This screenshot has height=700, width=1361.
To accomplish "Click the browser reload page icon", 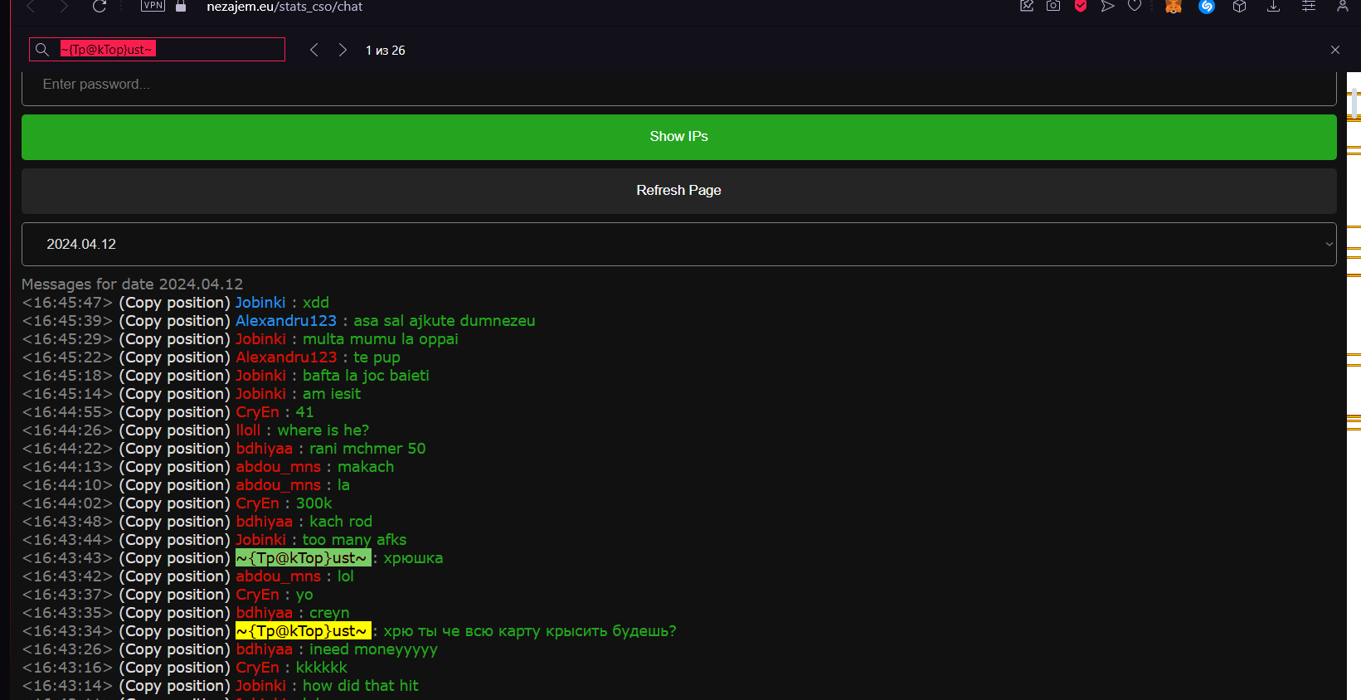I will [100, 7].
